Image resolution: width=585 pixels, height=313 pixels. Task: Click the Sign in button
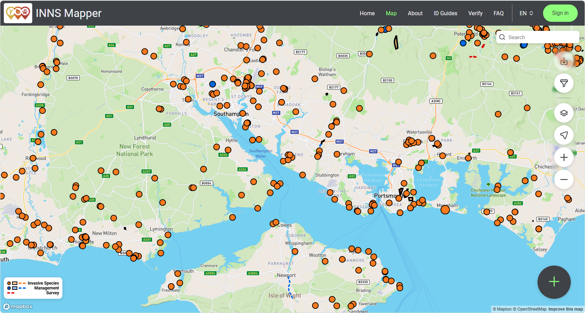pos(560,13)
